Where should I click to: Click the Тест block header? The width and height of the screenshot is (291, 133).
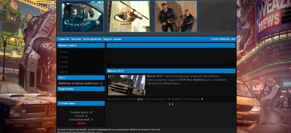point(81,78)
